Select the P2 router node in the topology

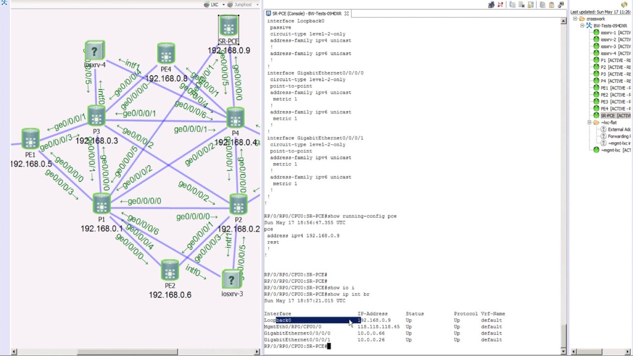pos(238,204)
